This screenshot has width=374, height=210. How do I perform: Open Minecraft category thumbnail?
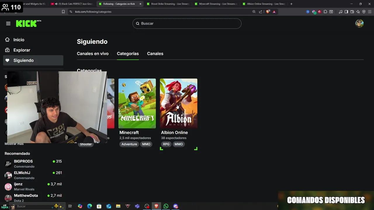click(137, 103)
